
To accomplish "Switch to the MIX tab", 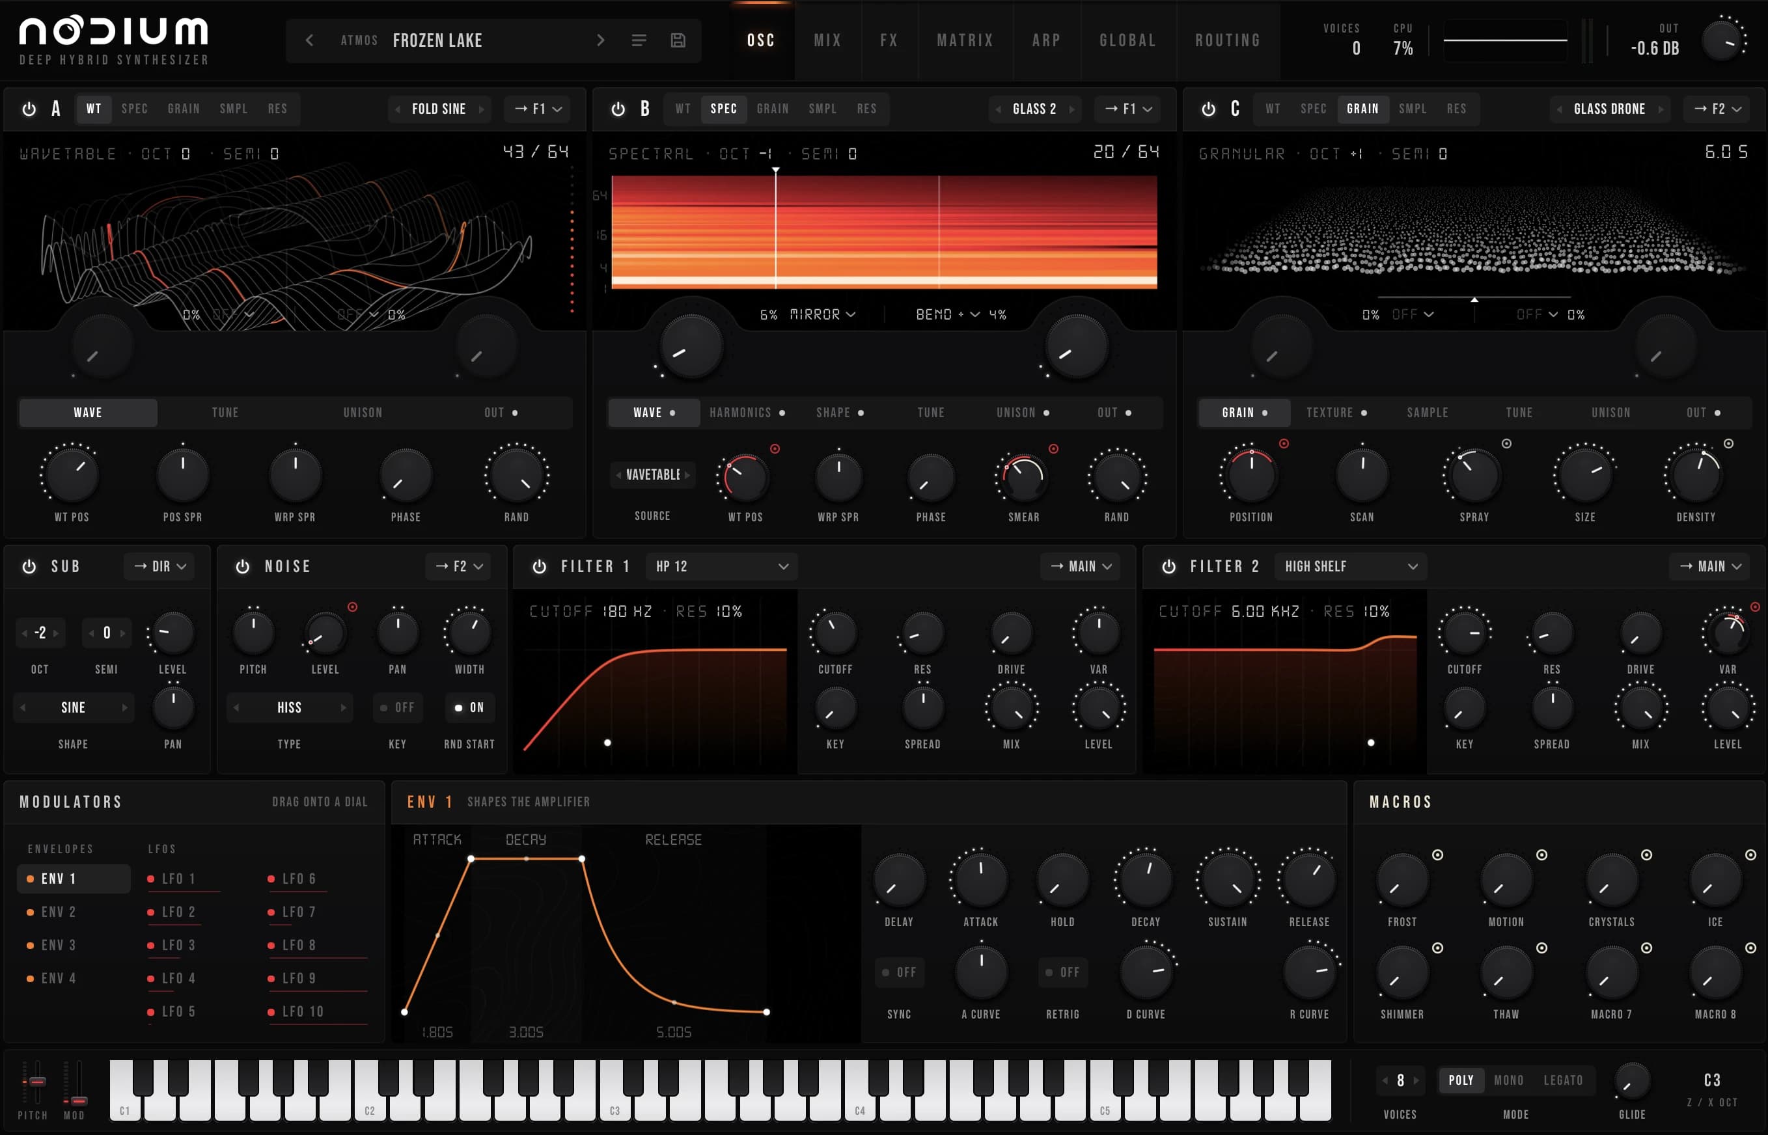I will point(827,40).
